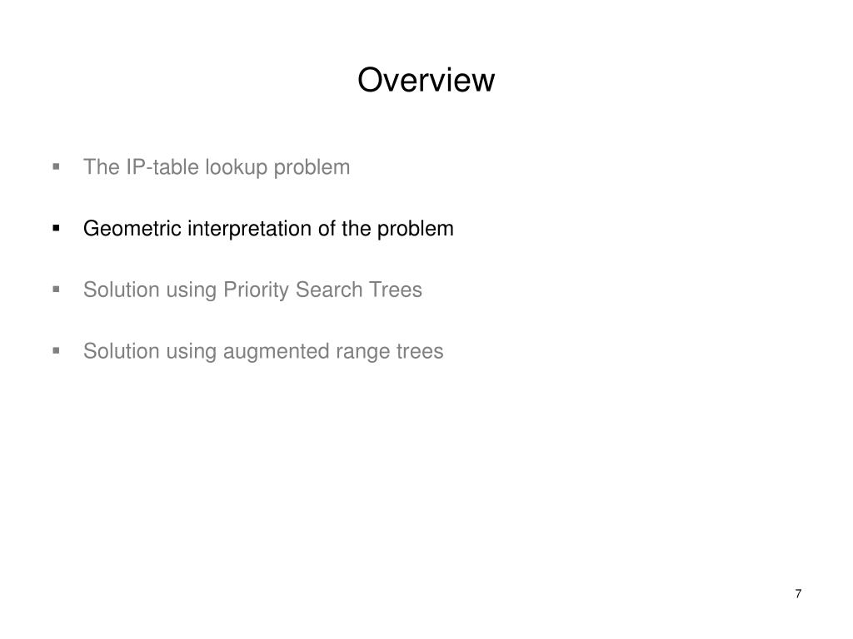Viewport: 853px width, 639px height.
Task: Click the word lookup in the first bullet
Action: pos(236,168)
